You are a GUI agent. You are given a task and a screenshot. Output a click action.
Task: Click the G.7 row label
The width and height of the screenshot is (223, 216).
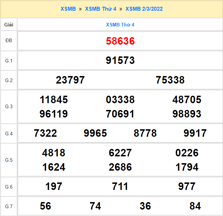[9, 206]
